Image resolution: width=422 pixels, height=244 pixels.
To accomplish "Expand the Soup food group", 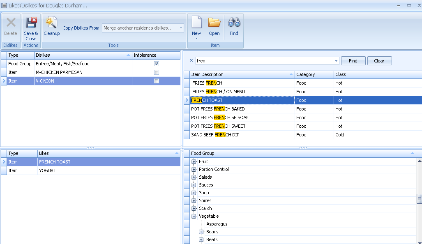I will [x=194, y=193].
